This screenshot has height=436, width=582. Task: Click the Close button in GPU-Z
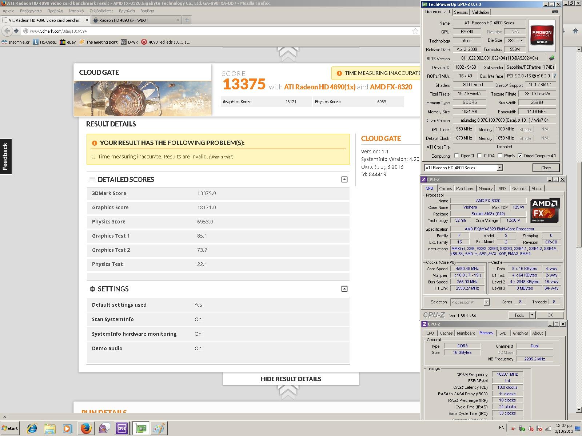[546, 168]
